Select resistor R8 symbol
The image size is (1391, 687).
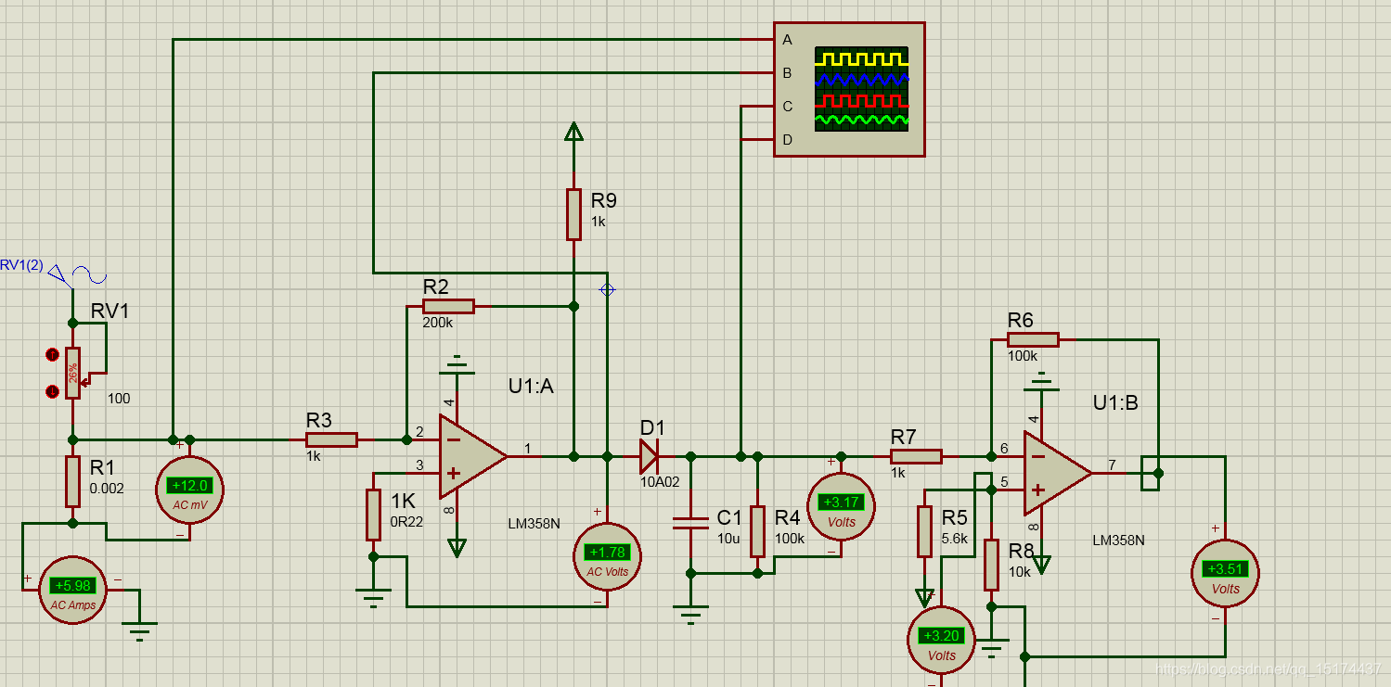[991, 565]
